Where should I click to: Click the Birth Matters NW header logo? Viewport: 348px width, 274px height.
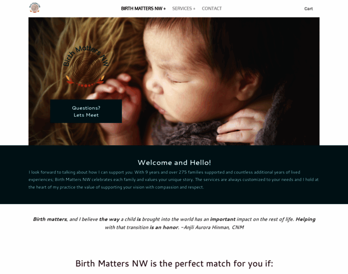(x=35, y=8)
